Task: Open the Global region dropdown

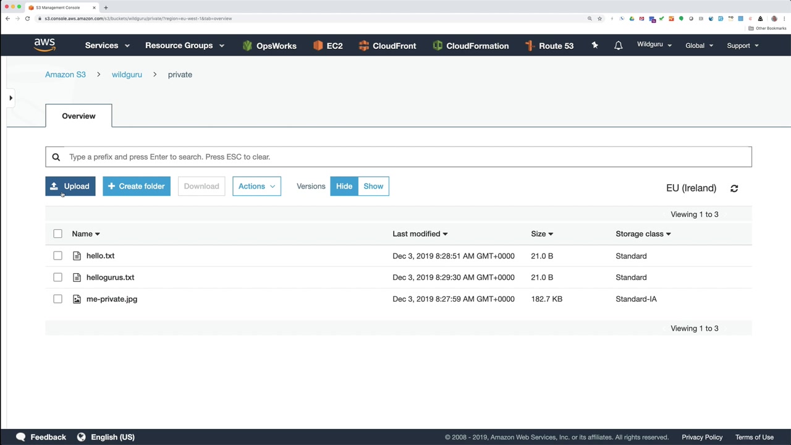Action: pyautogui.click(x=699, y=46)
